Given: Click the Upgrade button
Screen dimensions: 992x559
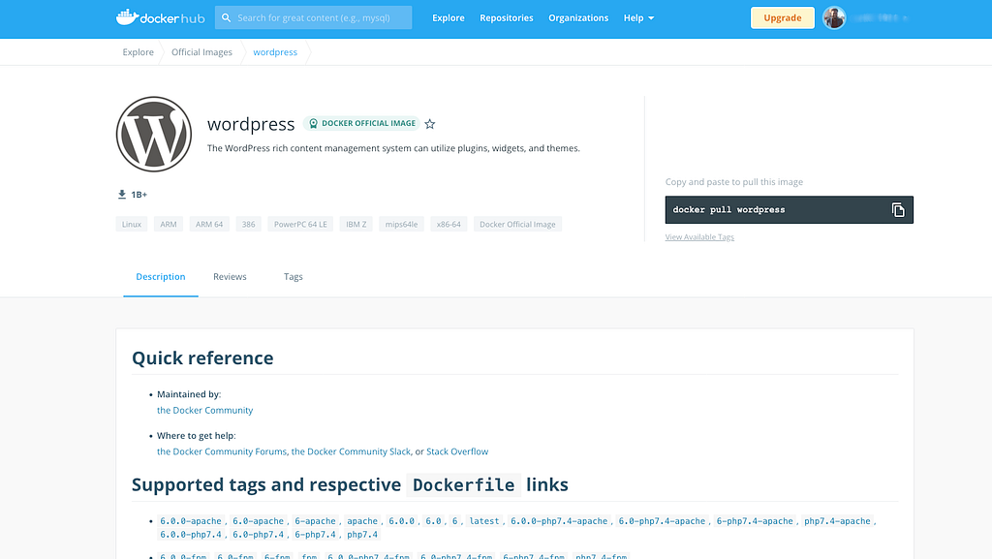Looking at the screenshot, I should [783, 17].
